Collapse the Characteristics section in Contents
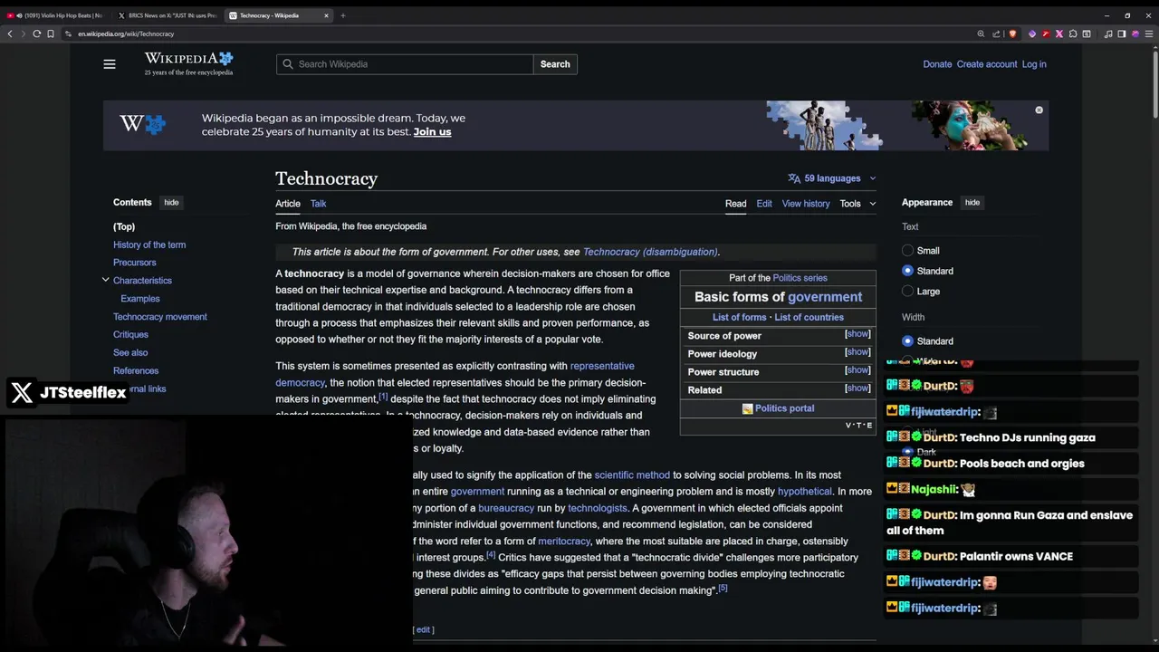Viewport: 1159px width, 652px height. click(x=105, y=280)
